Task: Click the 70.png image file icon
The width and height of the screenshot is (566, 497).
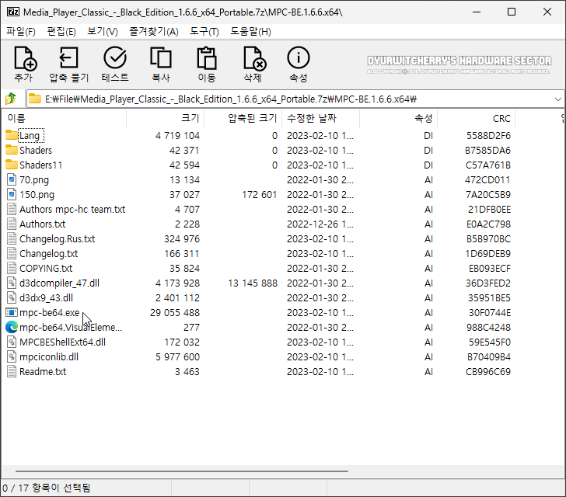Action: coord(12,179)
